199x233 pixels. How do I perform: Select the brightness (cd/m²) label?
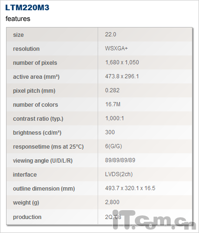(x=37, y=133)
